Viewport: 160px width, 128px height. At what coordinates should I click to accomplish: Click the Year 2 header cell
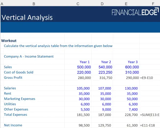[106, 62]
